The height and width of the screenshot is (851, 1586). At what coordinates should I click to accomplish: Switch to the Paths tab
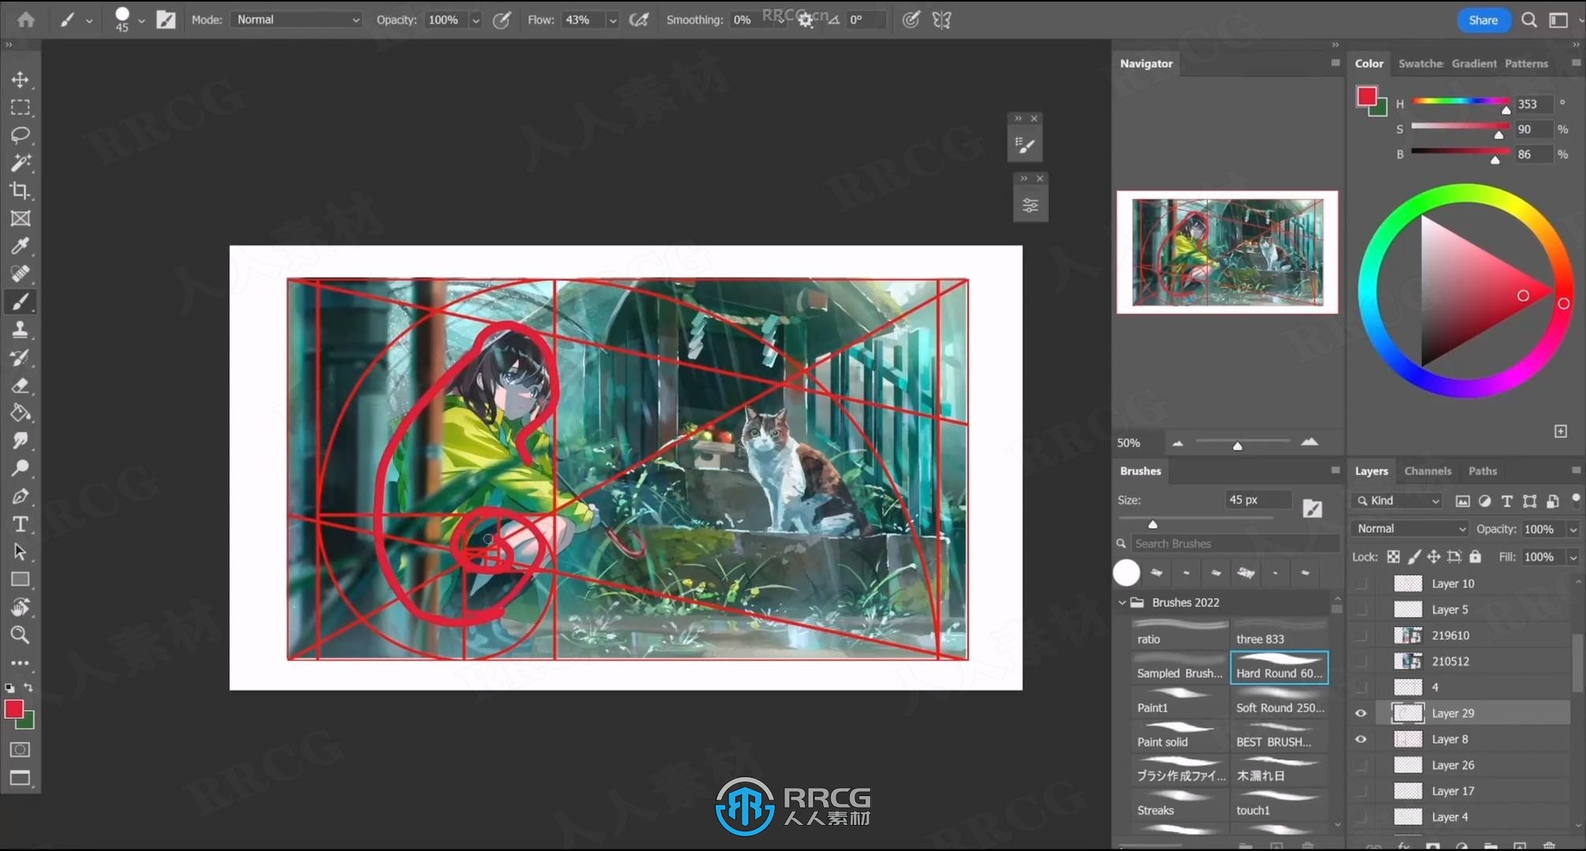[x=1482, y=471]
